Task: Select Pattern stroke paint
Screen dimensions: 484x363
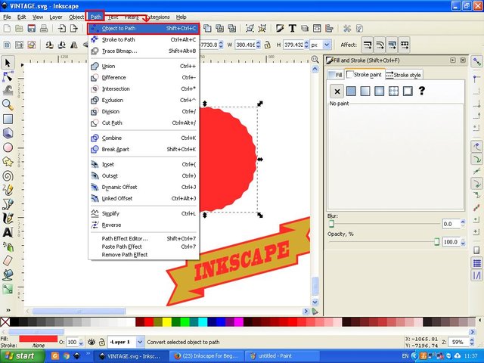Action: pyautogui.click(x=393, y=91)
